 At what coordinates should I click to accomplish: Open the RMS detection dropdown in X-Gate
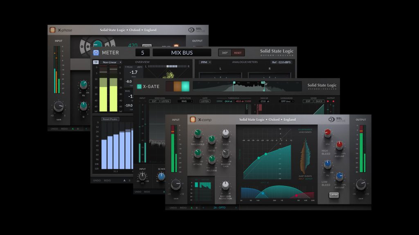[185, 101]
